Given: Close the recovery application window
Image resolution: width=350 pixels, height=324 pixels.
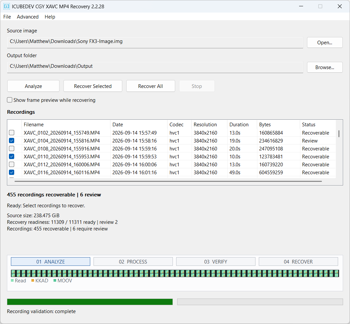Looking at the screenshot, I should pyautogui.click(x=339, y=6).
